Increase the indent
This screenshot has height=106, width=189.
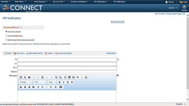point(51,87)
